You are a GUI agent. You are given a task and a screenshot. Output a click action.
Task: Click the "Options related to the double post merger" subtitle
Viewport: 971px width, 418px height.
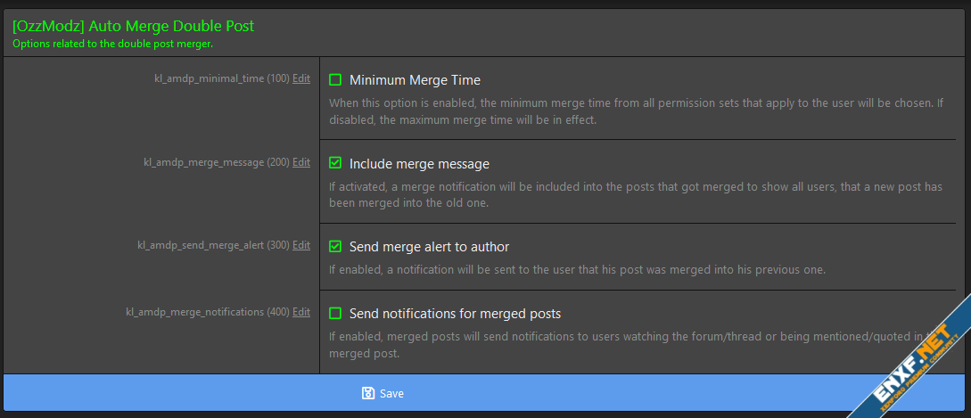[112, 43]
